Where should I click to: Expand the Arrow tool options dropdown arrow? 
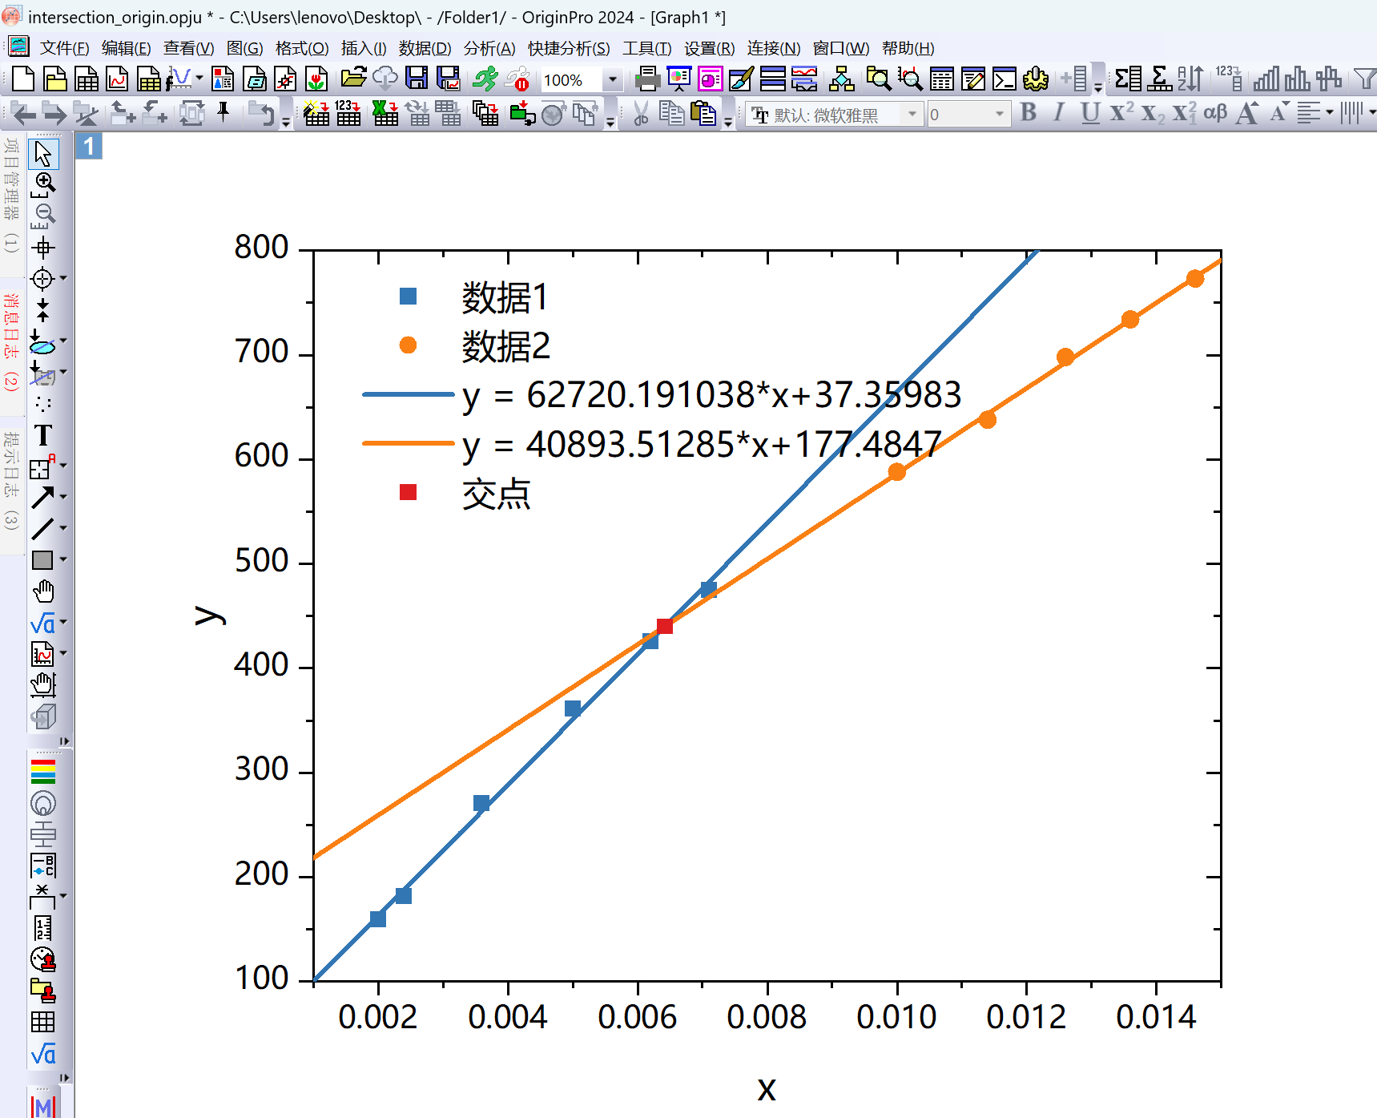pyautogui.click(x=63, y=497)
